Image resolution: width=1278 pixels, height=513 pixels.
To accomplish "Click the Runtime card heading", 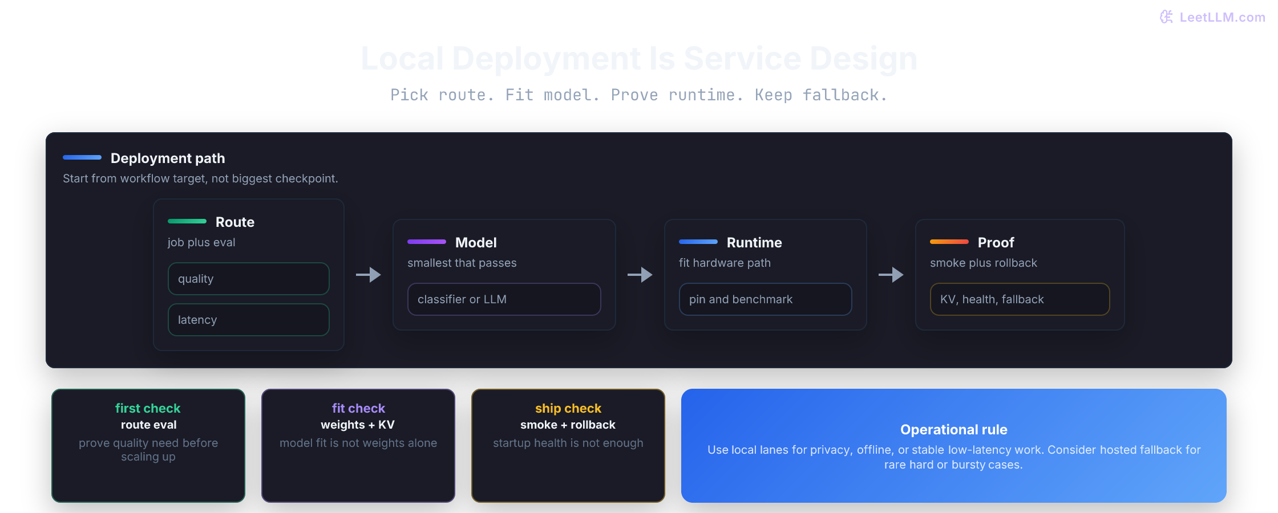I will point(754,242).
